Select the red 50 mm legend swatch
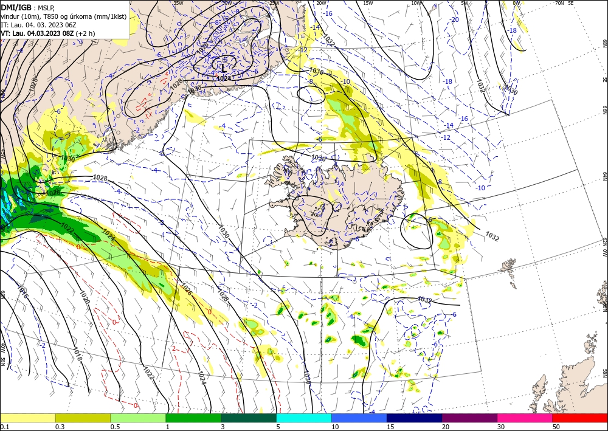 (x=580, y=418)
